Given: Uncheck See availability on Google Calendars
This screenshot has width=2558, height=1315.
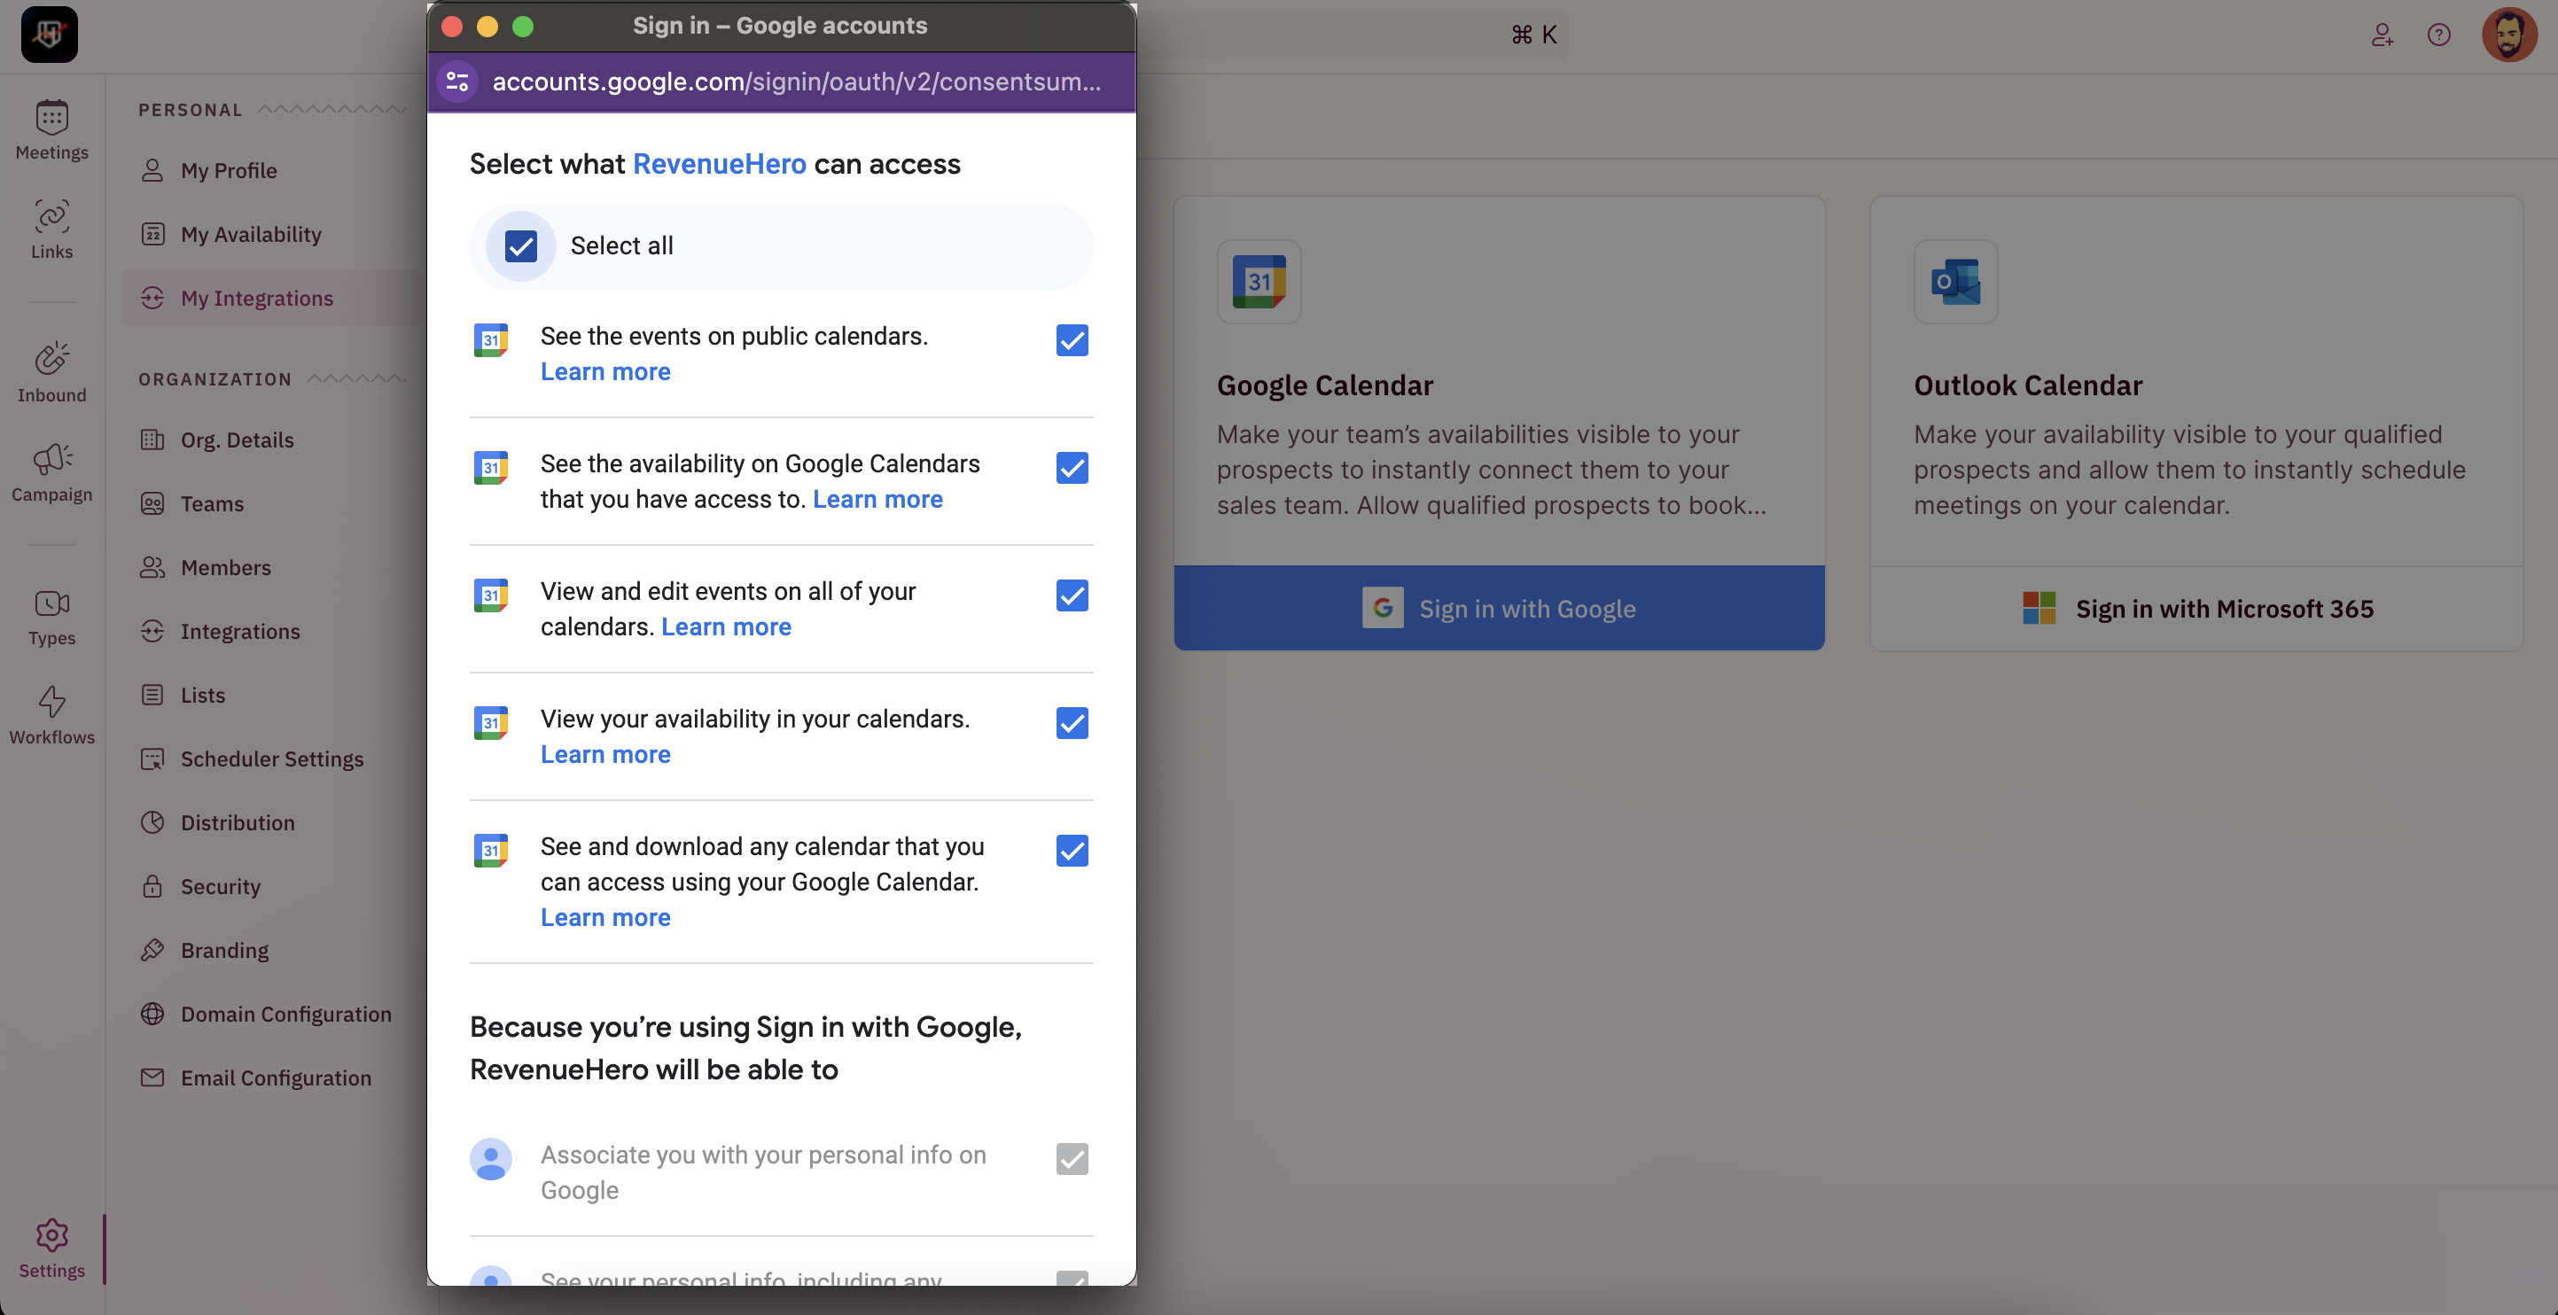Looking at the screenshot, I should point(1072,469).
